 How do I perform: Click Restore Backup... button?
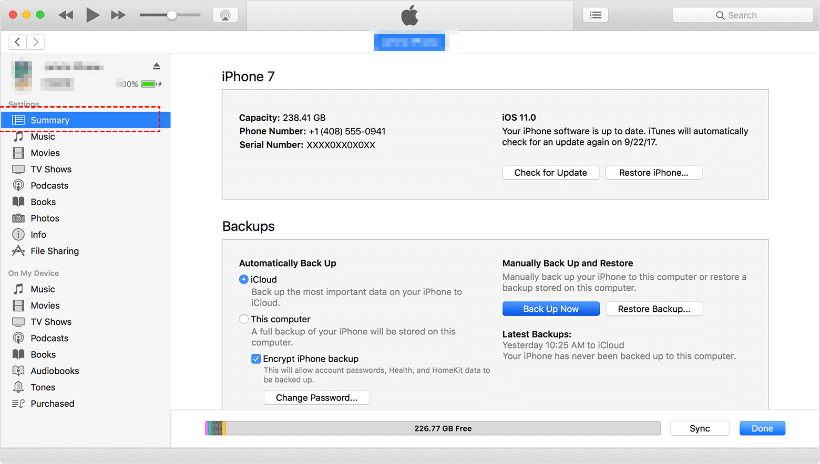tap(654, 309)
